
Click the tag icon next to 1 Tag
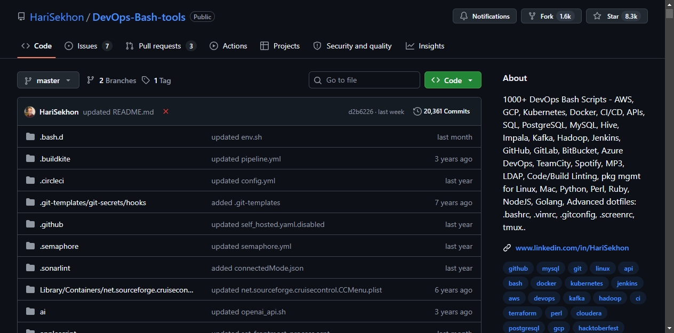[x=146, y=80]
